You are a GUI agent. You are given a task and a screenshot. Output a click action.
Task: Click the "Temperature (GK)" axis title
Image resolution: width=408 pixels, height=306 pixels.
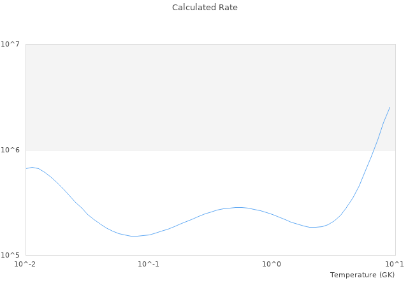pyautogui.click(x=362, y=275)
